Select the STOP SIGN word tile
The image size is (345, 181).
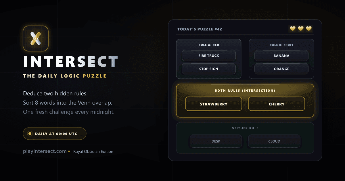tap(209, 69)
